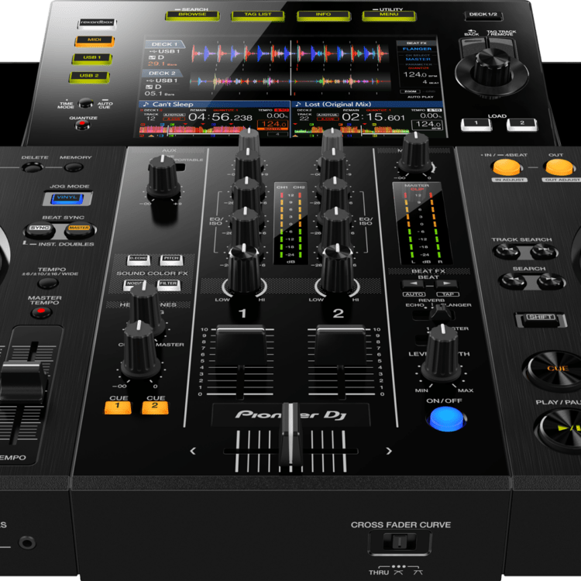Tap the cue point DELETE button
581x581 pixels.
(33, 168)
